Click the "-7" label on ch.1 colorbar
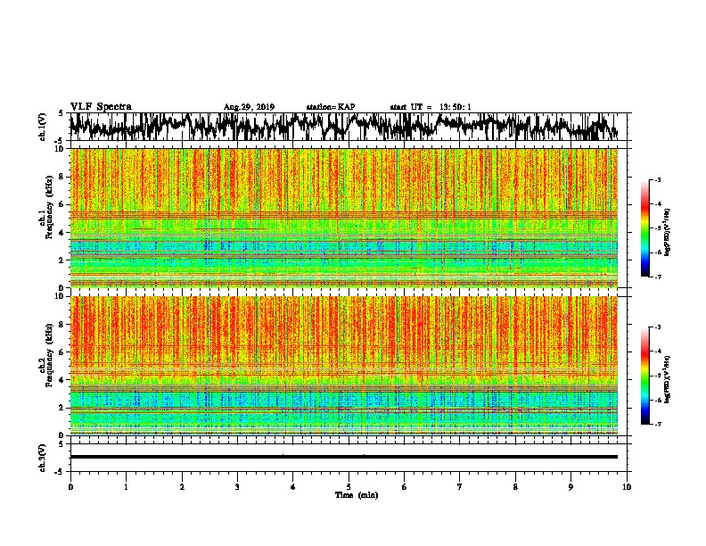The height and width of the screenshot is (546, 706). pos(657,277)
